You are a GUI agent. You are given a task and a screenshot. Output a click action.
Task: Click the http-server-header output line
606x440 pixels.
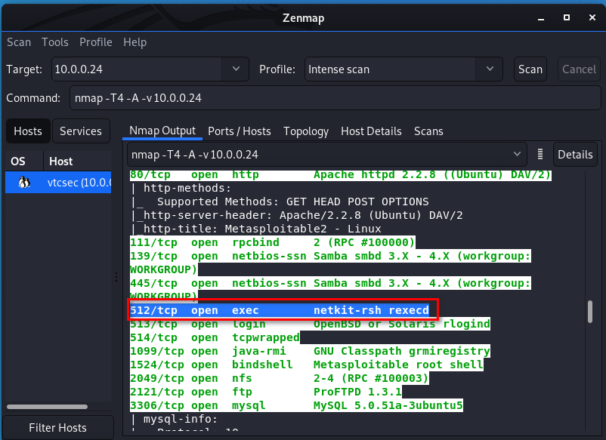296,215
